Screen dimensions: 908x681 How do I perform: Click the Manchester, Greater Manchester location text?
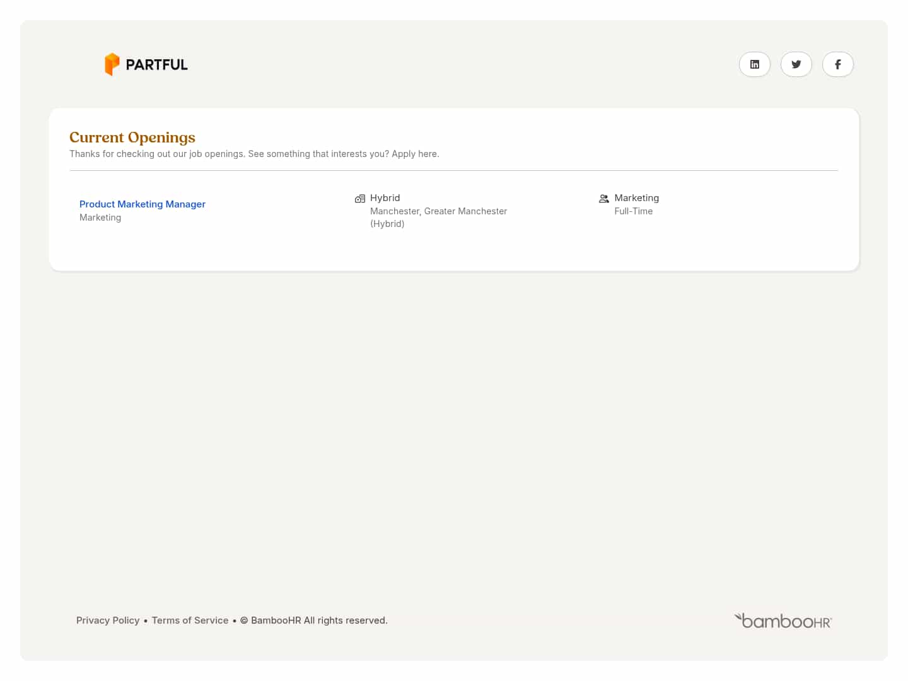tap(438, 211)
